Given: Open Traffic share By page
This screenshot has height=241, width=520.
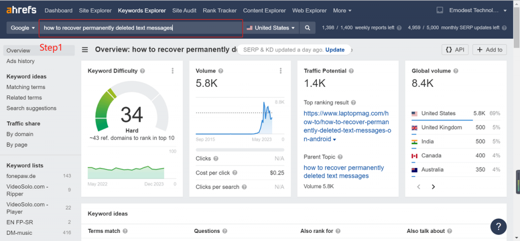Looking at the screenshot, I should (x=17, y=145).
